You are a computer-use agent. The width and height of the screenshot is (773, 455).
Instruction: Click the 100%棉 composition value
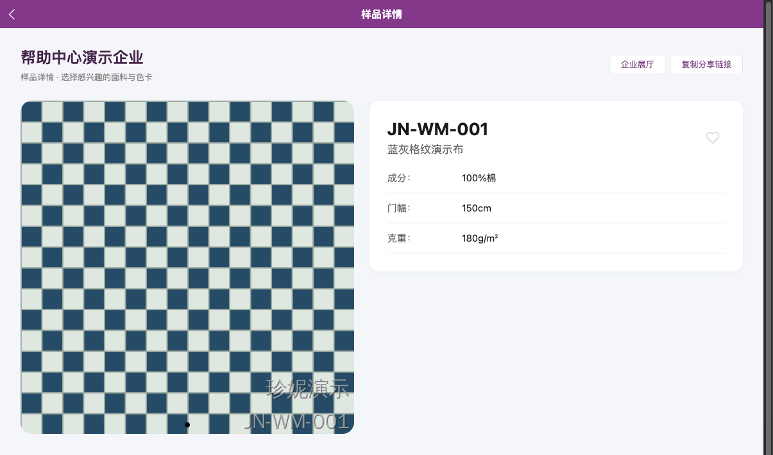[x=479, y=178]
